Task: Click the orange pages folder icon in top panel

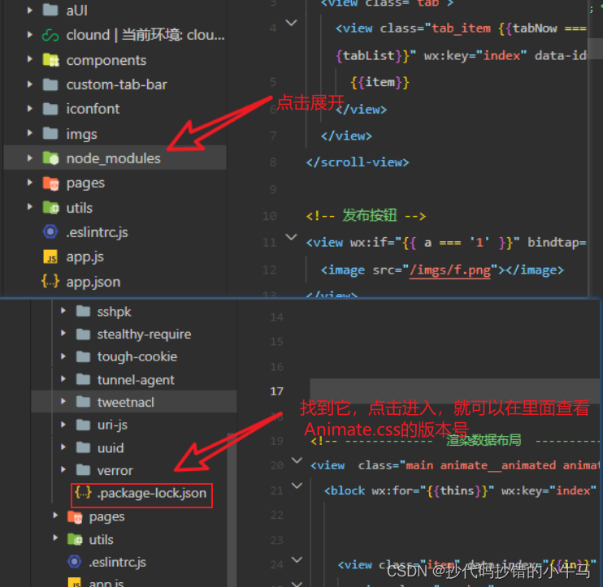Action: (50, 183)
